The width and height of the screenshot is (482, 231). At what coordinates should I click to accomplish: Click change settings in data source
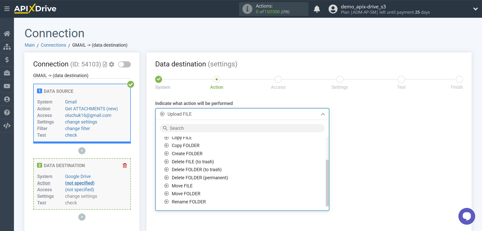pyautogui.click(x=81, y=122)
